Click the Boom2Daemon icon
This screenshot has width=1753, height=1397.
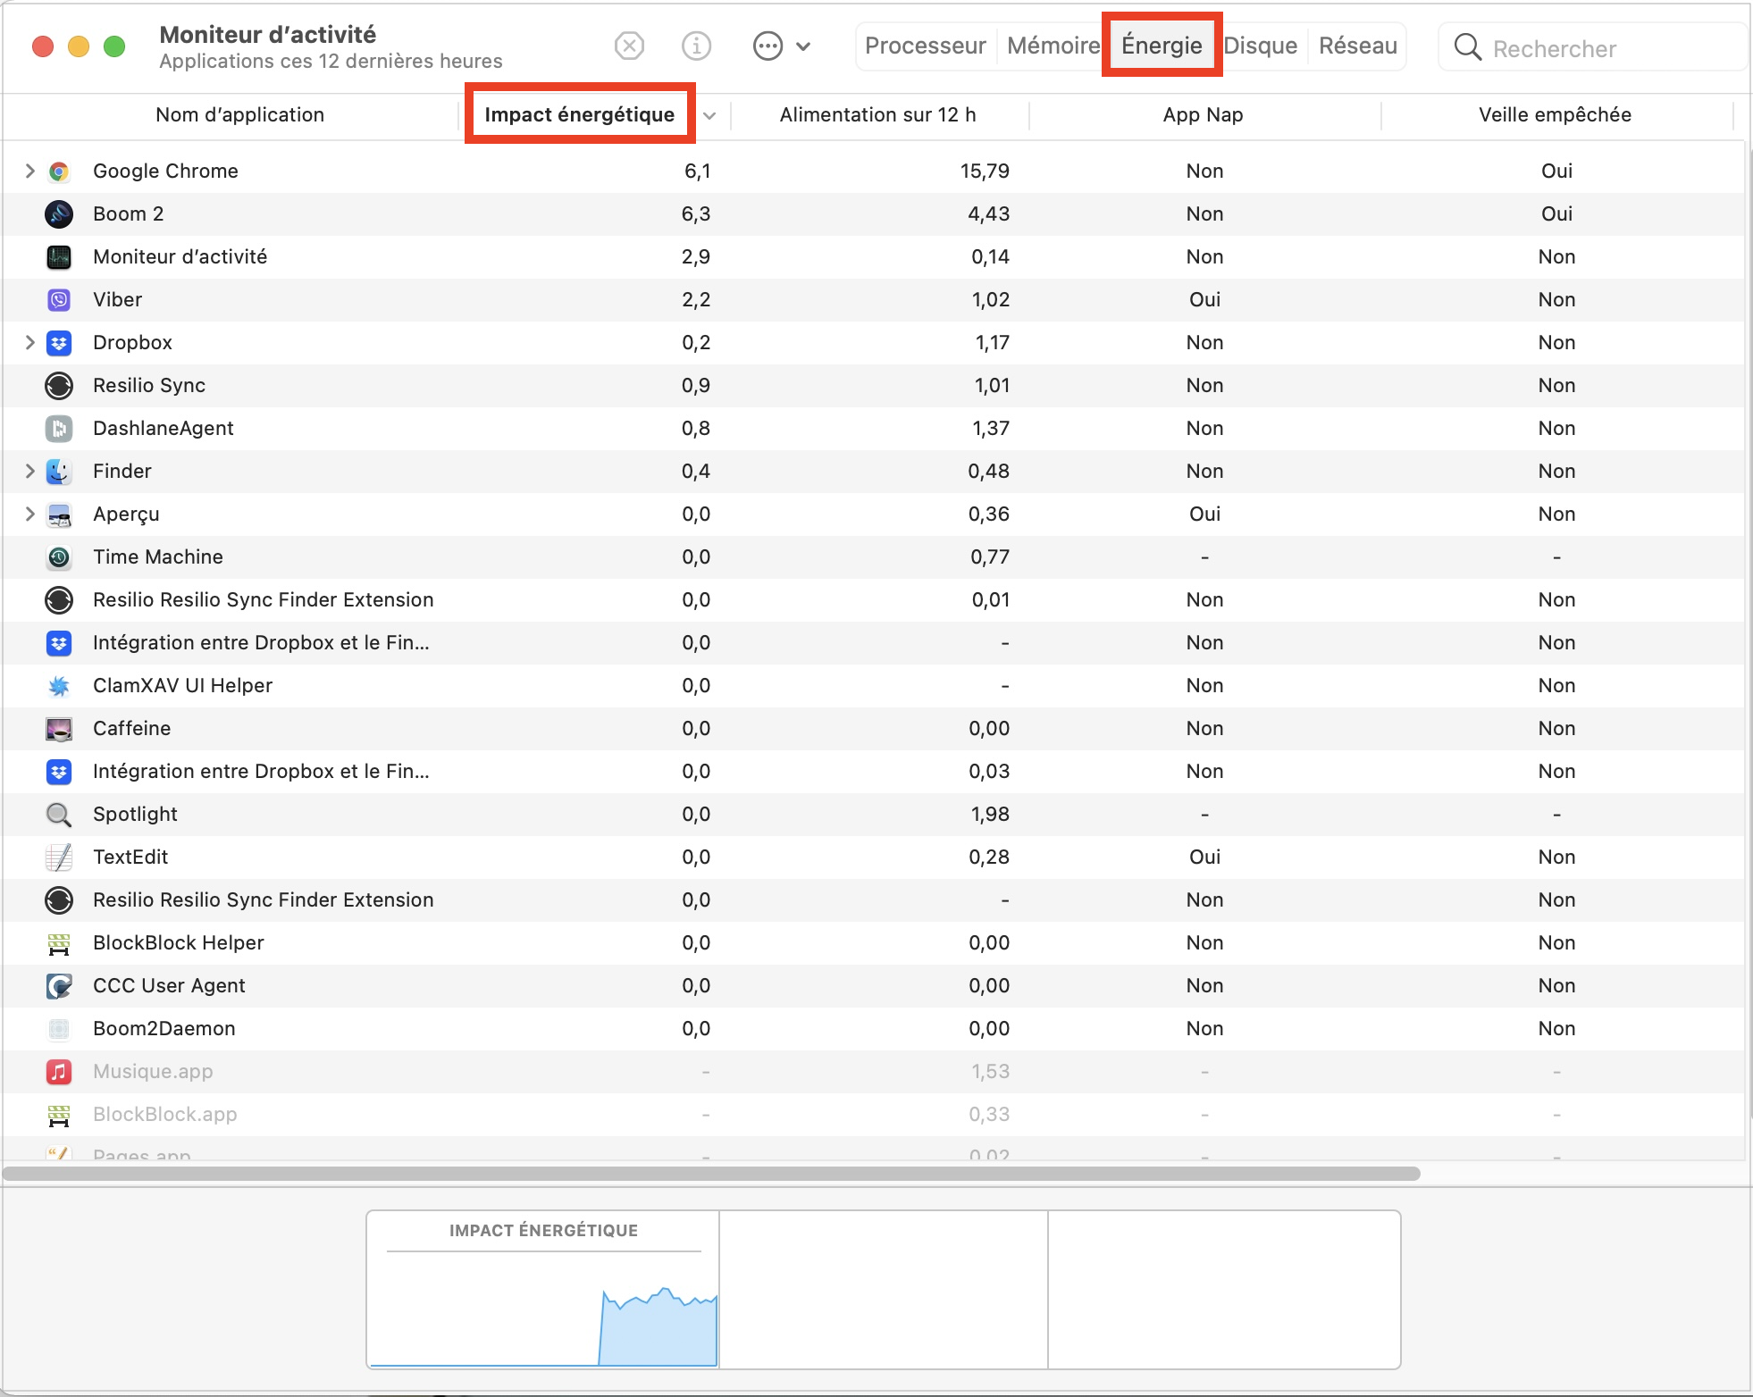tap(59, 1029)
